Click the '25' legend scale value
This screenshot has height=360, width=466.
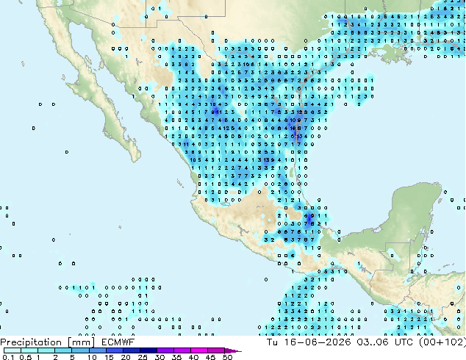(x=143, y=357)
